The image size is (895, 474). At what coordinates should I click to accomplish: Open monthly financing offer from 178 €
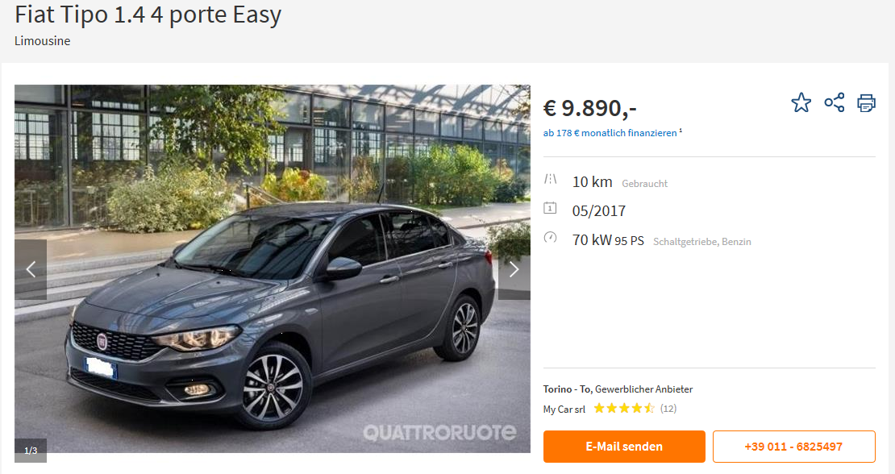click(610, 133)
